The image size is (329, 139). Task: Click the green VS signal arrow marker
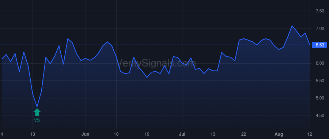click(x=37, y=112)
